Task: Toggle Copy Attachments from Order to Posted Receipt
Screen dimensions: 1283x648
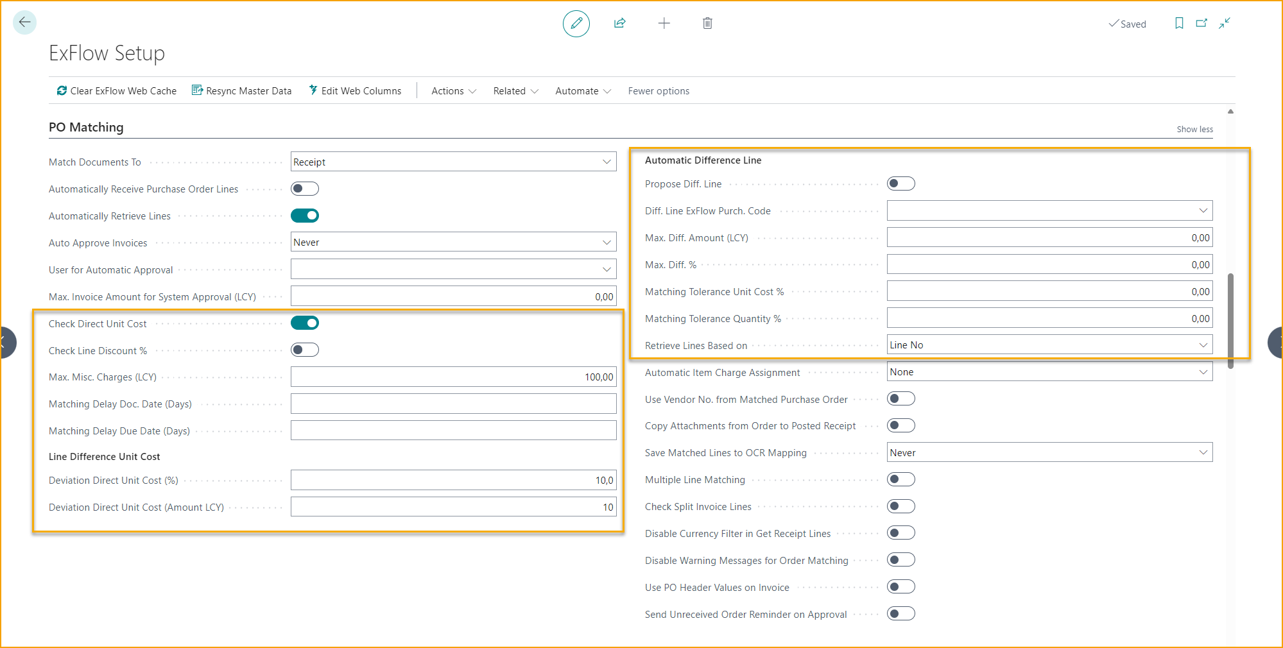Action: [x=901, y=425]
